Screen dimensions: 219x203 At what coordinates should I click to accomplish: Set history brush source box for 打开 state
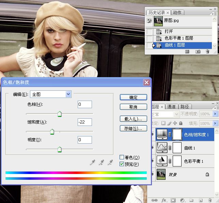pyautogui.click(x=150, y=31)
